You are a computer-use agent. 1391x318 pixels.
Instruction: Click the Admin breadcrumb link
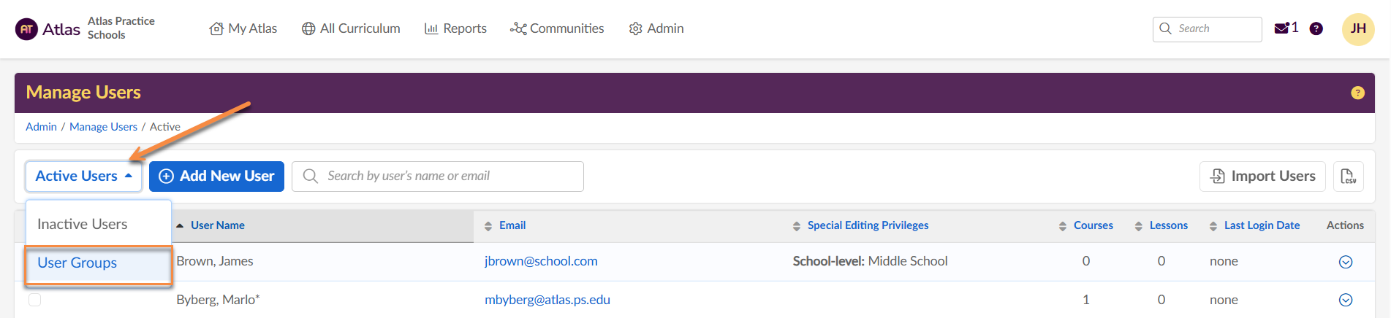tap(41, 127)
